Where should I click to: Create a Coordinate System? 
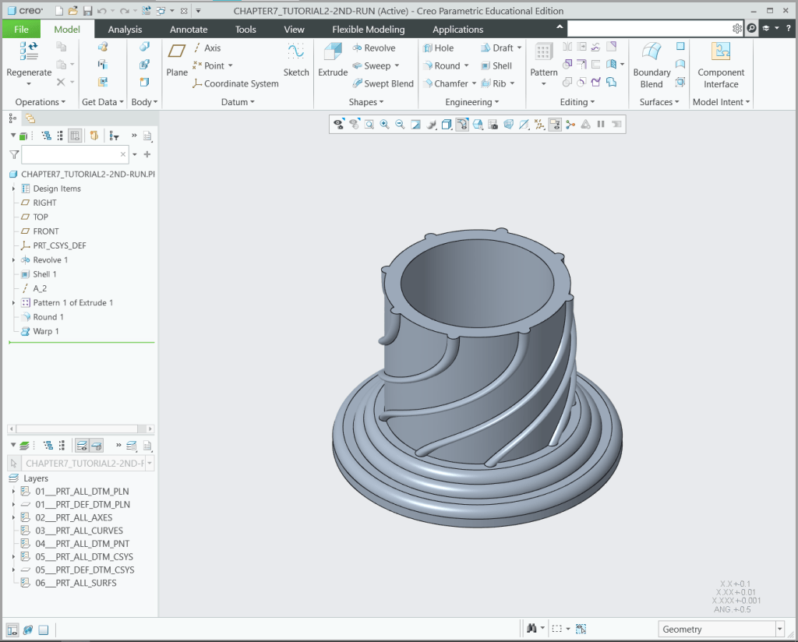235,83
